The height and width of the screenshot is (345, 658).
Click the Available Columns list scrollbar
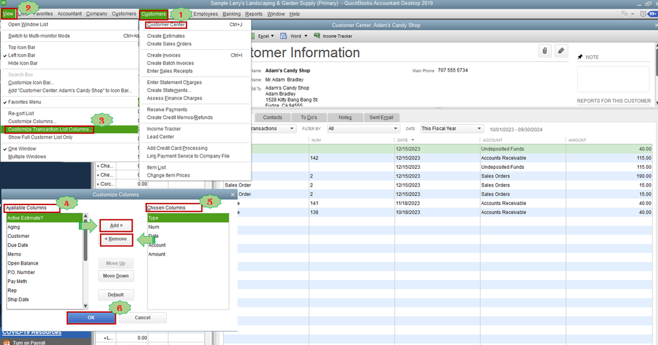(x=87, y=260)
